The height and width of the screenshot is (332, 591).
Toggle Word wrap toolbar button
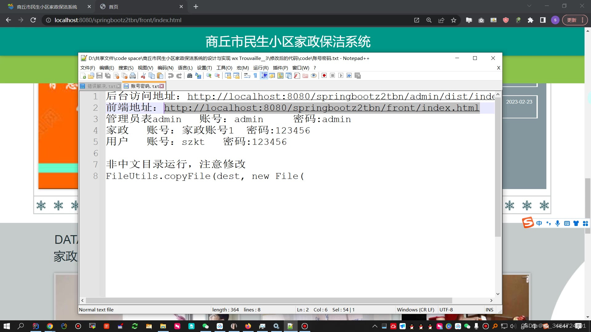pos(247,76)
